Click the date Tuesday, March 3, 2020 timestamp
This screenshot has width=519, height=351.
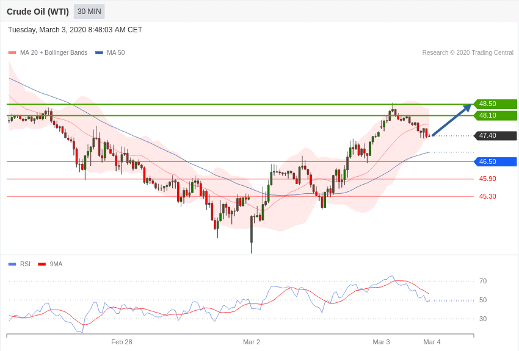(x=75, y=30)
